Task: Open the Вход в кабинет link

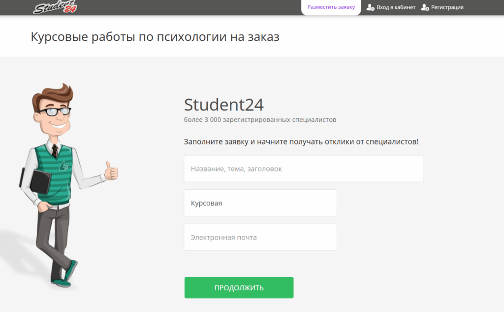Action: [x=396, y=7]
